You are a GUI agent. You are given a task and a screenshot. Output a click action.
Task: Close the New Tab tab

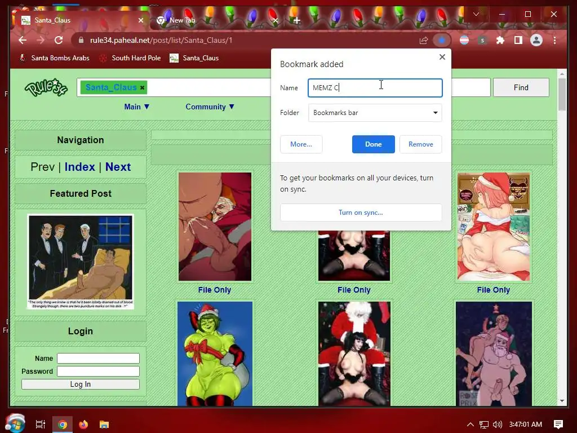(275, 20)
